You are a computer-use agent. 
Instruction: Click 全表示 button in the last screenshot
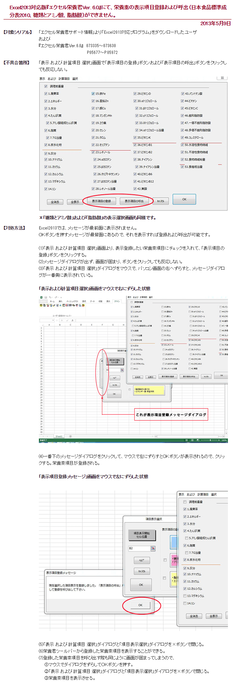[x=213, y=616]
